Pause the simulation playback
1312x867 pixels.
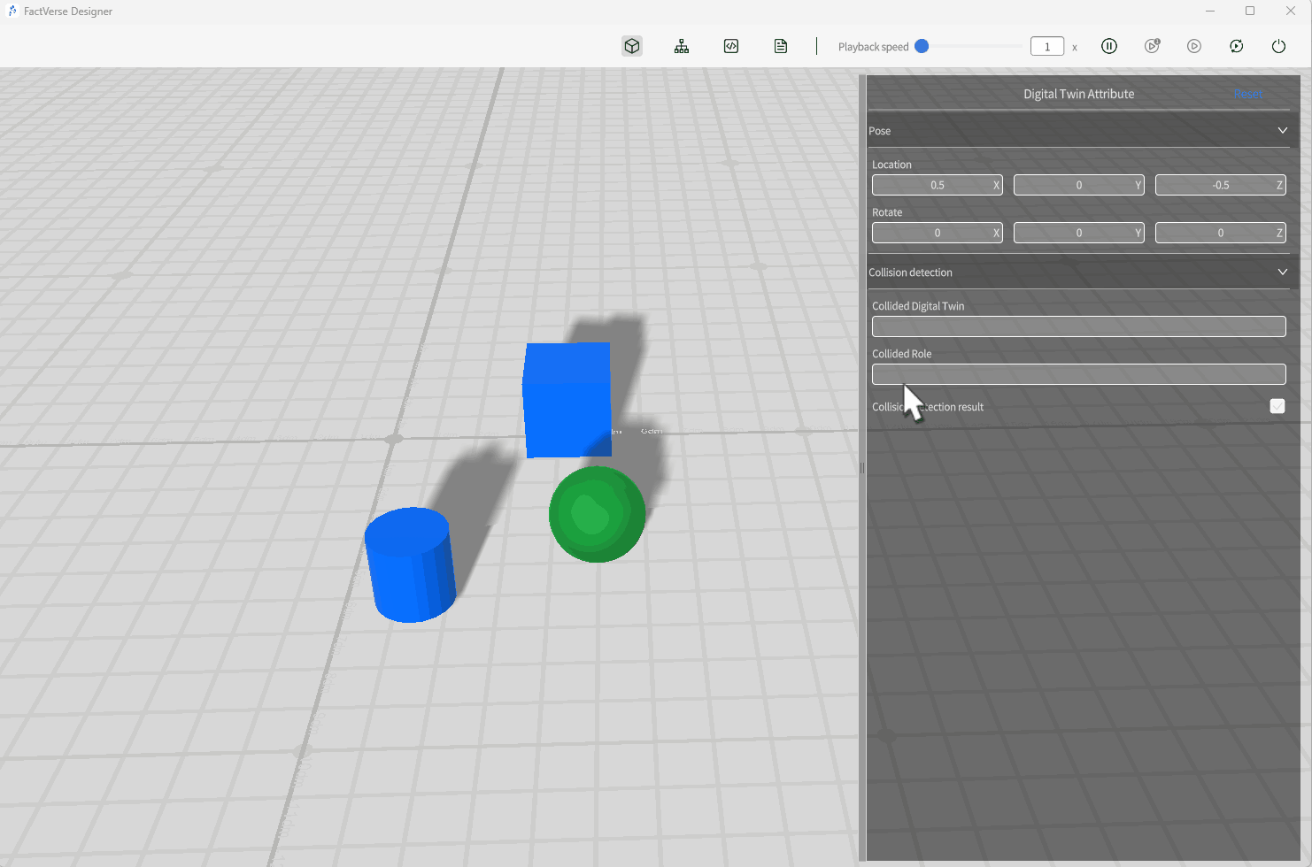coord(1109,46)
